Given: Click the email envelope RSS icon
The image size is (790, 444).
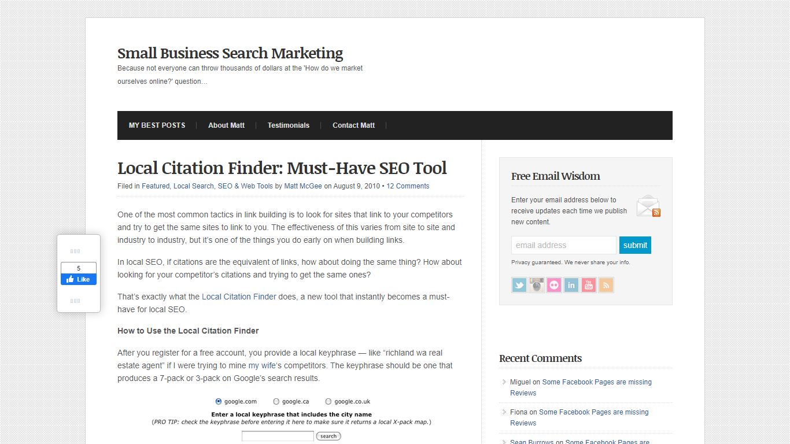Looking at the screenshot, I should [648, 206].
